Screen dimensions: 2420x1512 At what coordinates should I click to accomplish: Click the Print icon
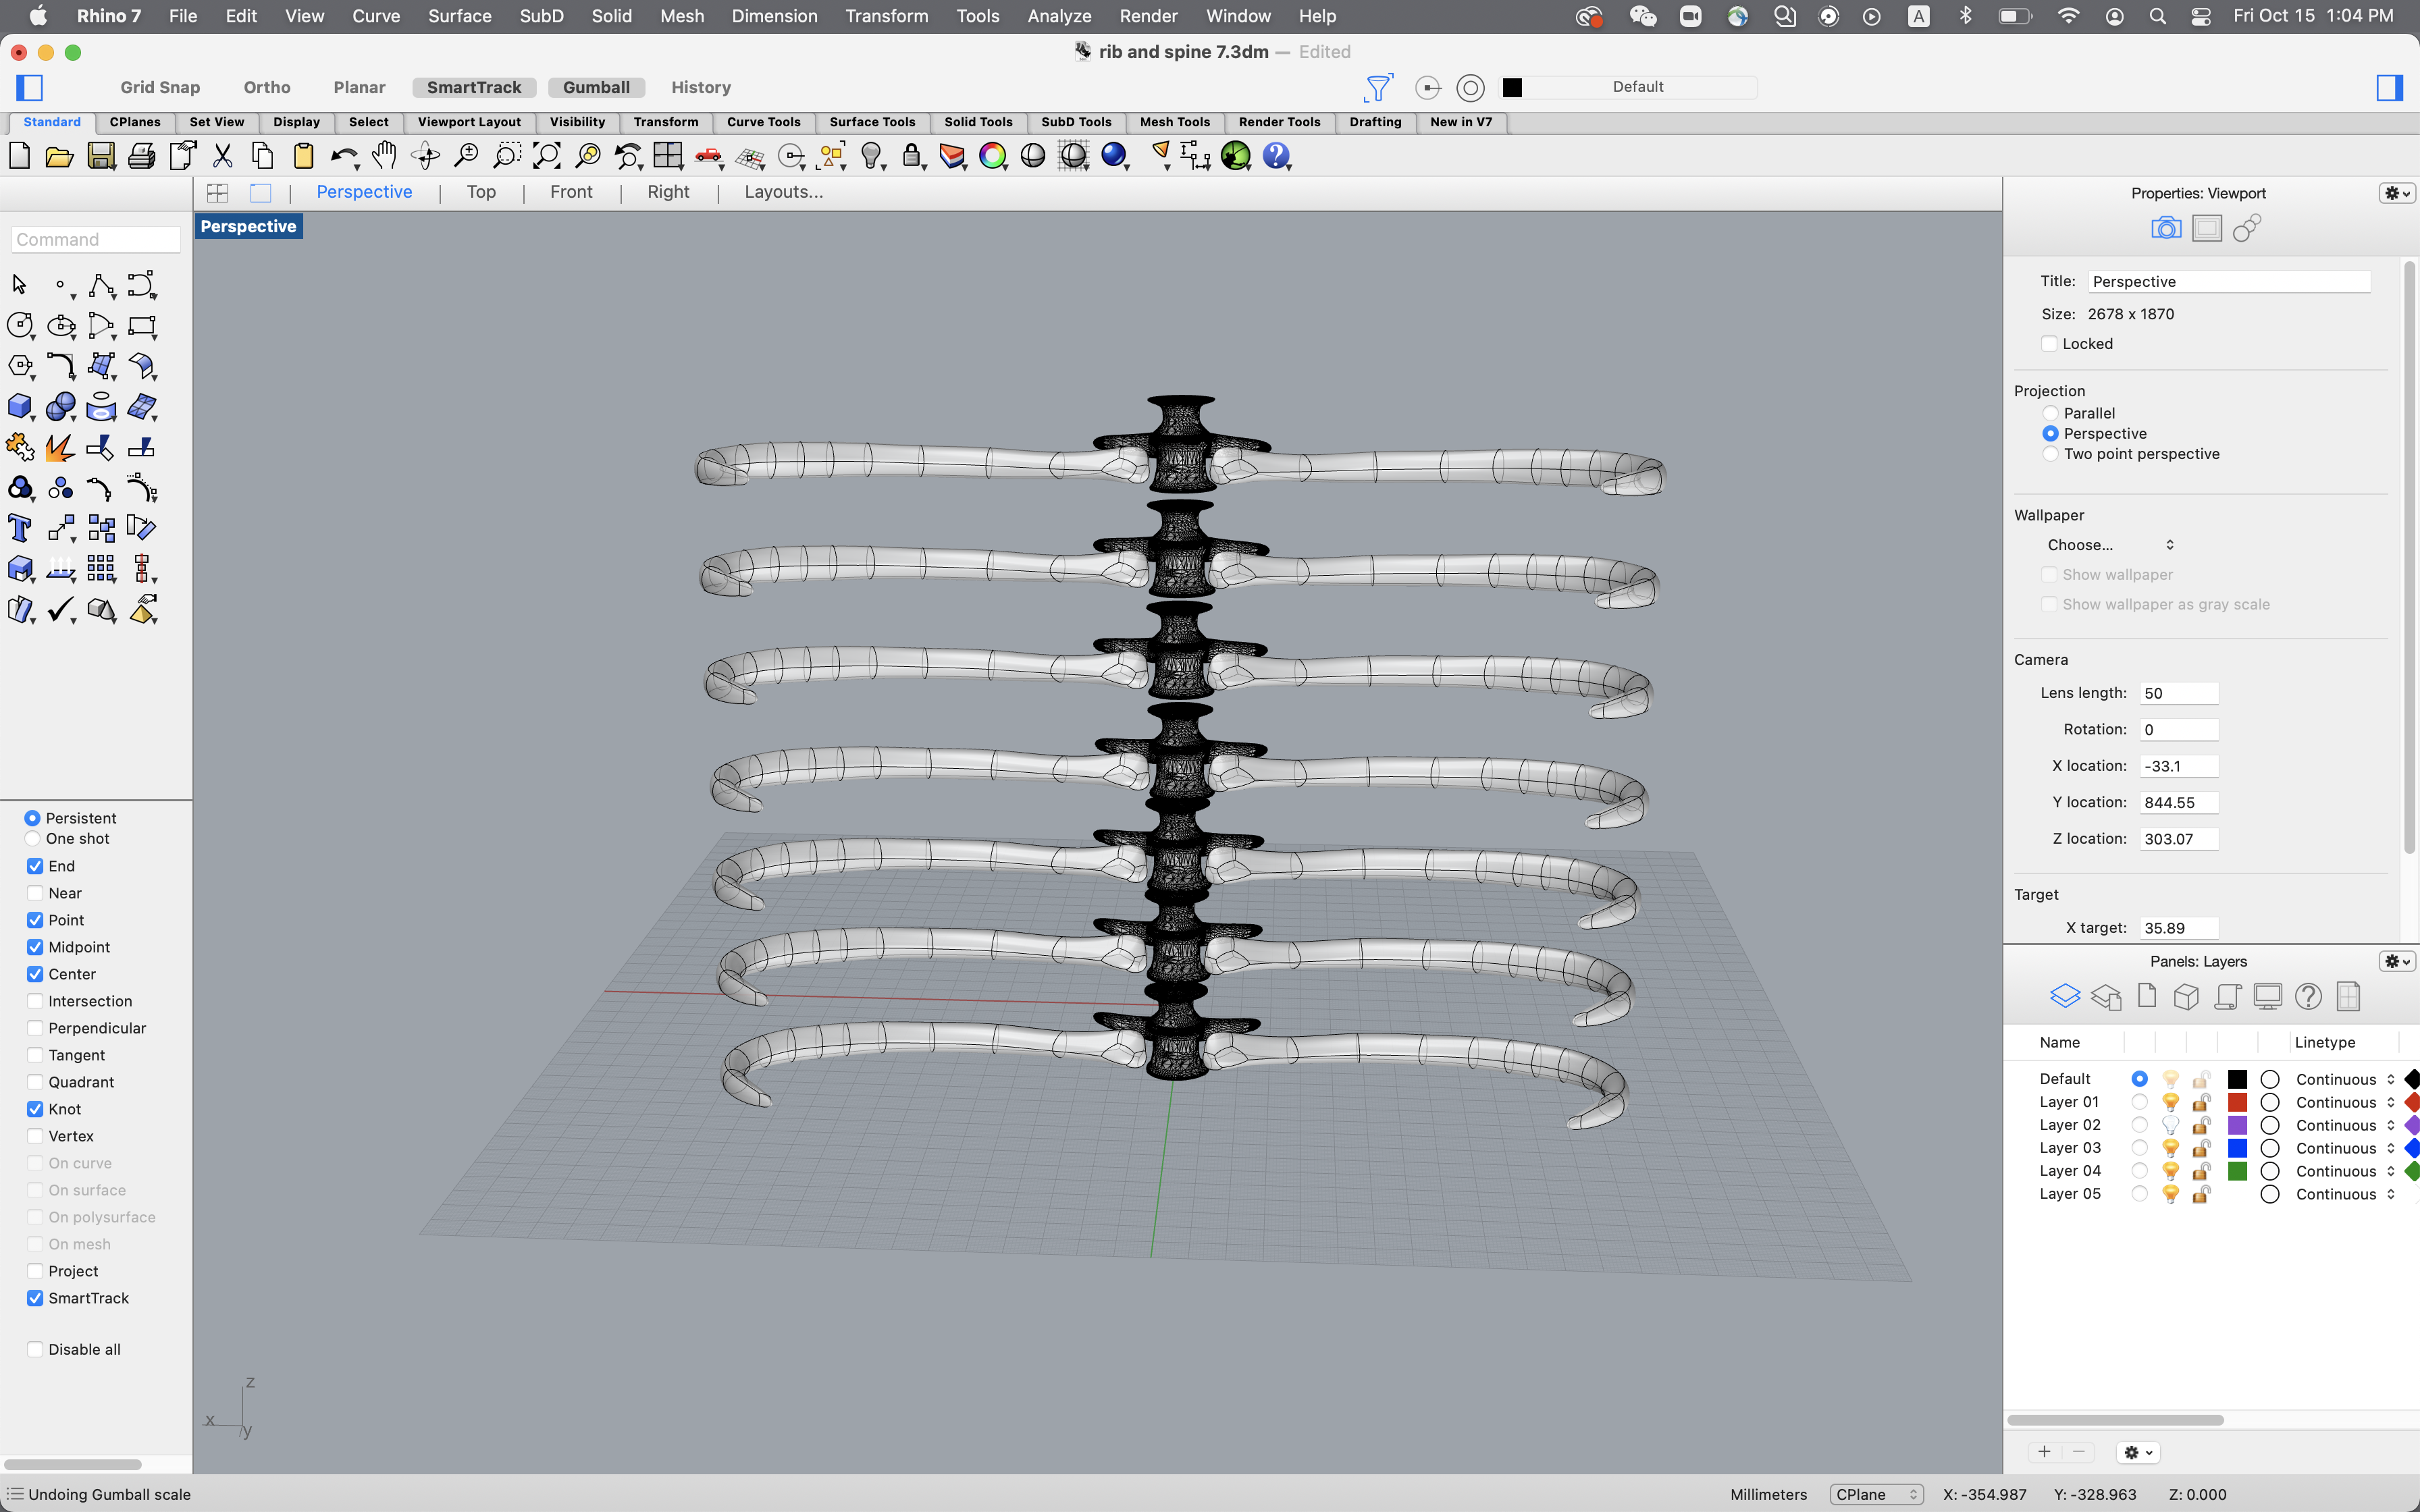[142, 156]
